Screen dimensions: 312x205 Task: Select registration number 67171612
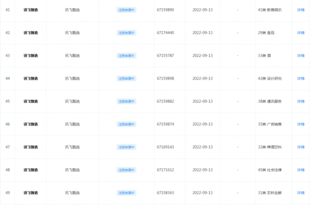(165, 170)
